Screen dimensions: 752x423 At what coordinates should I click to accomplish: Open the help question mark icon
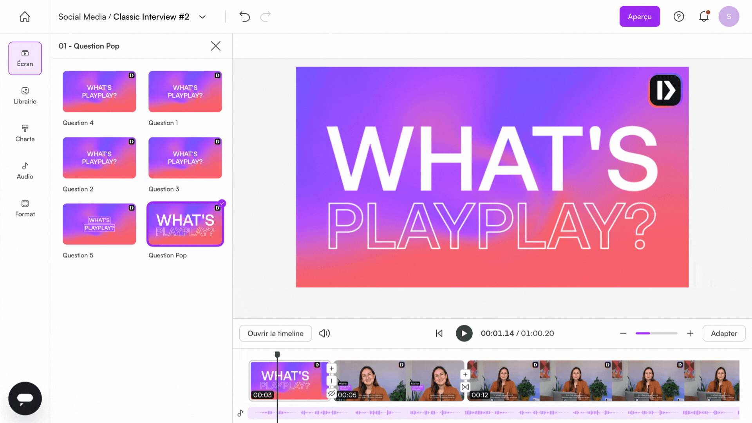click(679, 16)
